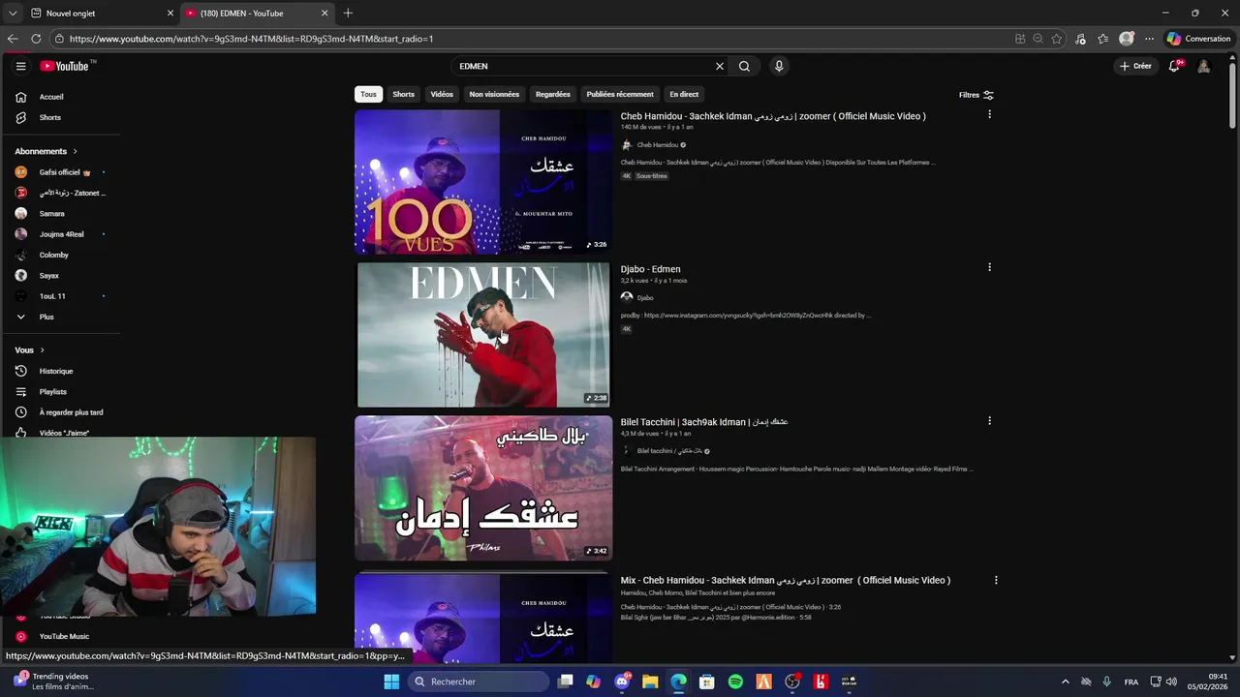
Task: Open Copilot app in the taskbar
Action: click(x=594, y=682)
